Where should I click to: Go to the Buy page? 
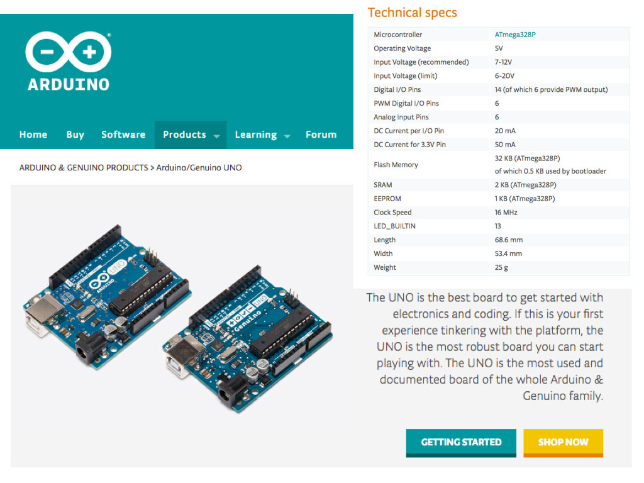tap(75, 135)
